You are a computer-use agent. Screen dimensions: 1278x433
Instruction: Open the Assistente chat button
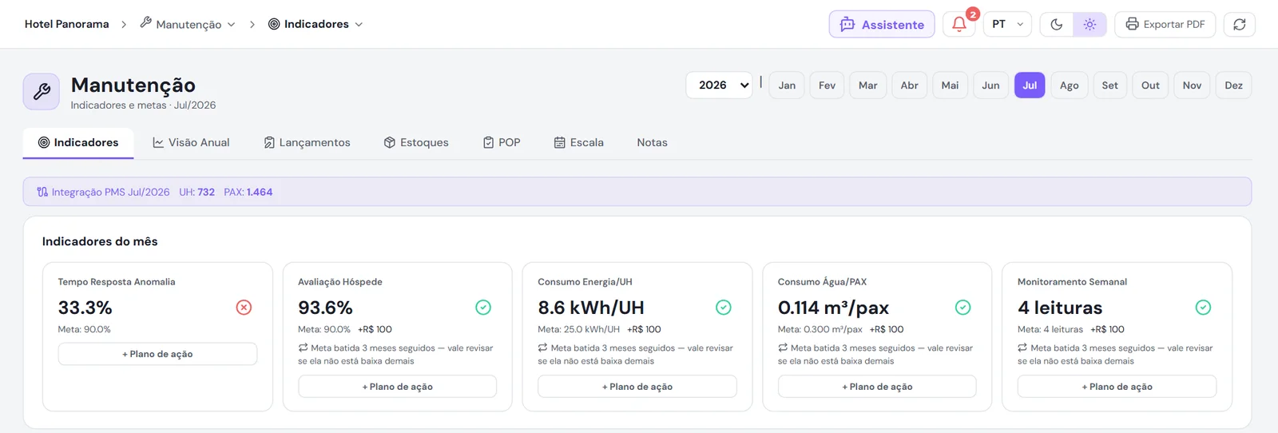point(882,24)
